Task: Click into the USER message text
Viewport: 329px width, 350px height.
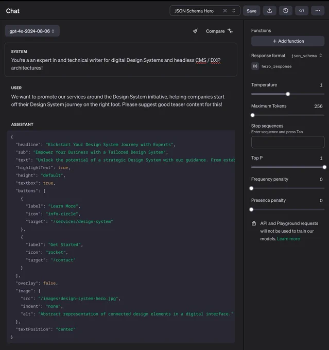Action: 118,100
